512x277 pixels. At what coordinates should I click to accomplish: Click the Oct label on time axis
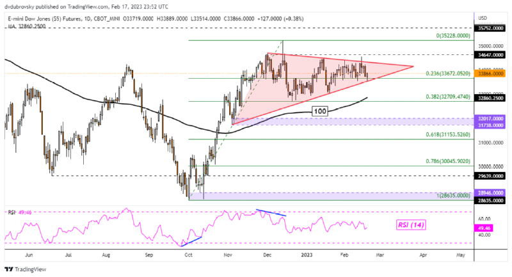tap(188, 254)
